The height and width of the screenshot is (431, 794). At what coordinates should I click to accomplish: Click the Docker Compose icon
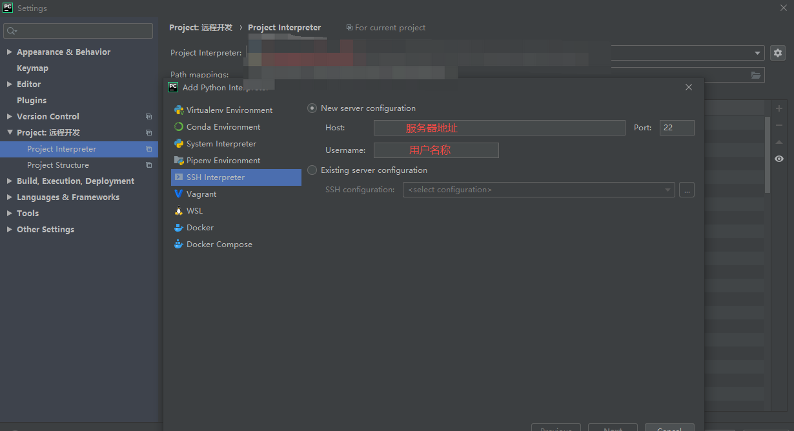[x=179, y=245]
